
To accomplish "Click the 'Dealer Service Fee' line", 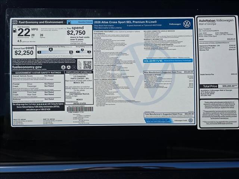I will [218, 75].
